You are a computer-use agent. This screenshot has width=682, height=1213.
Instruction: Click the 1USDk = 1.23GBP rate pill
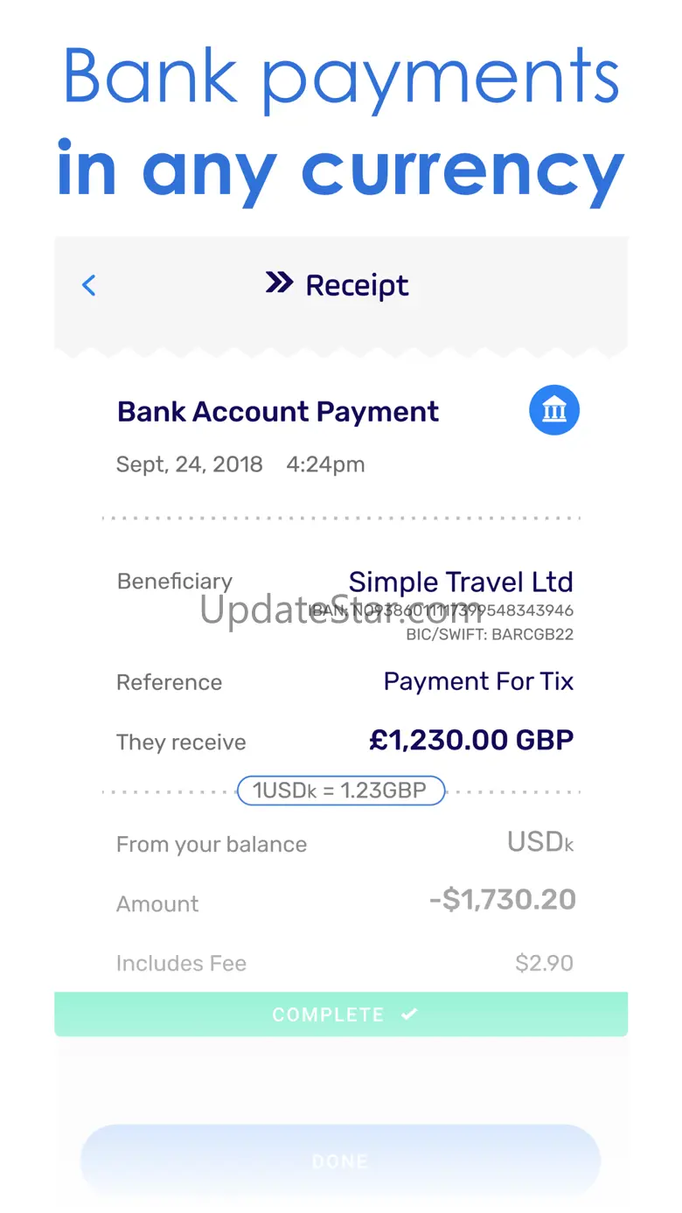(341, 791)
